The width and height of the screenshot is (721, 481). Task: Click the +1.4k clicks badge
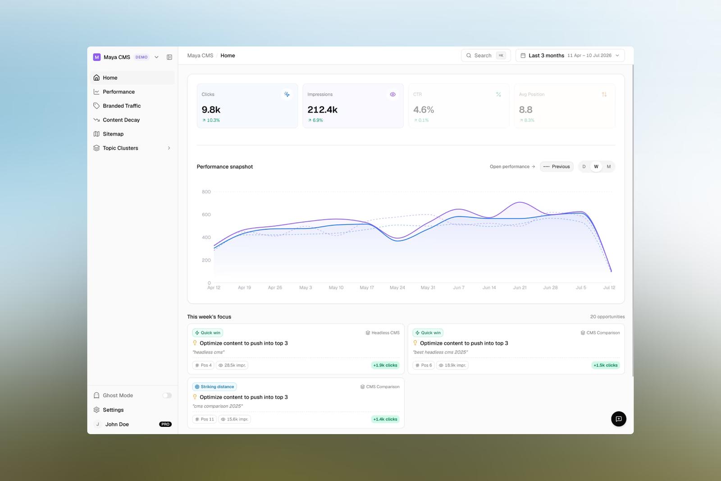[385, 419]
